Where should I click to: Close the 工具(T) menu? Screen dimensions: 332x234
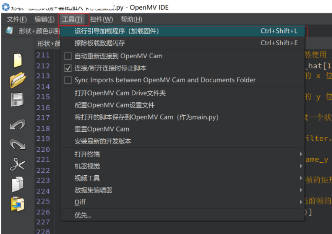click(x=72, y=20)
